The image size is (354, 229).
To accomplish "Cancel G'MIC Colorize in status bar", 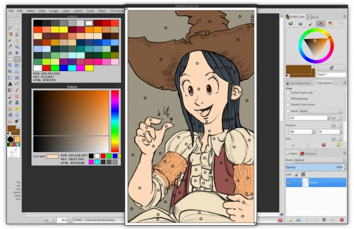I will [281, 220].
